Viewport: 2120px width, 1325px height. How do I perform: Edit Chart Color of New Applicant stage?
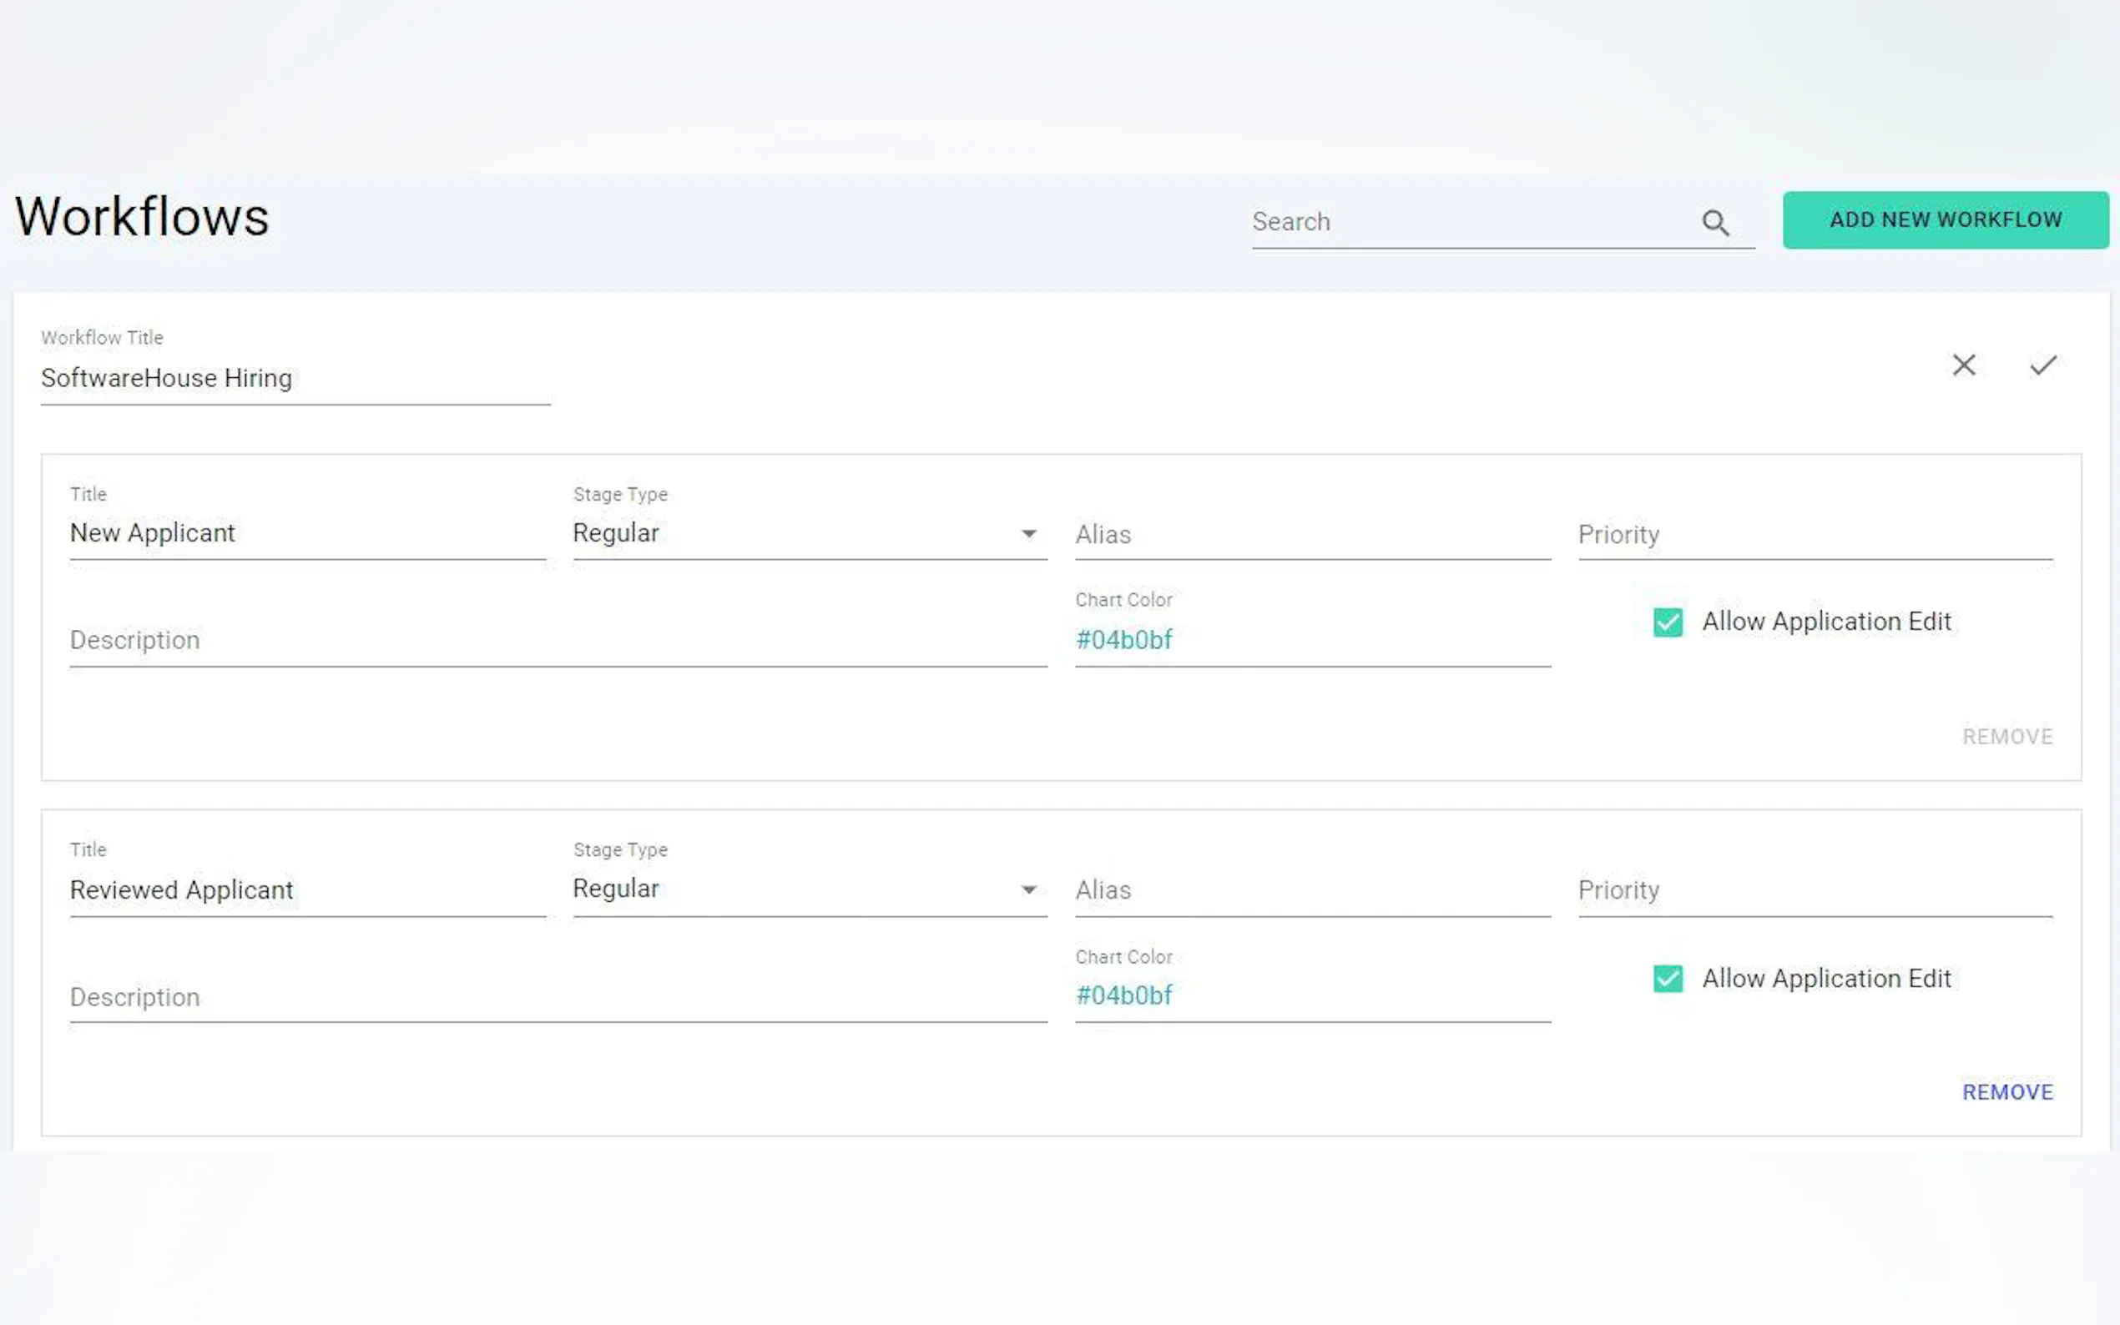pyautogui.click(x=1311, y=641)
